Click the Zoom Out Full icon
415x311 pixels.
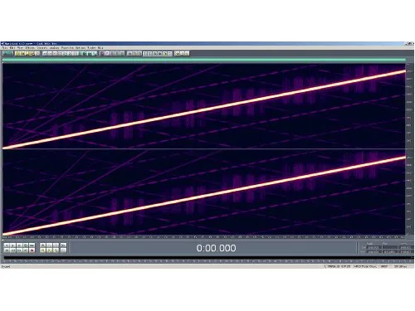56,245
